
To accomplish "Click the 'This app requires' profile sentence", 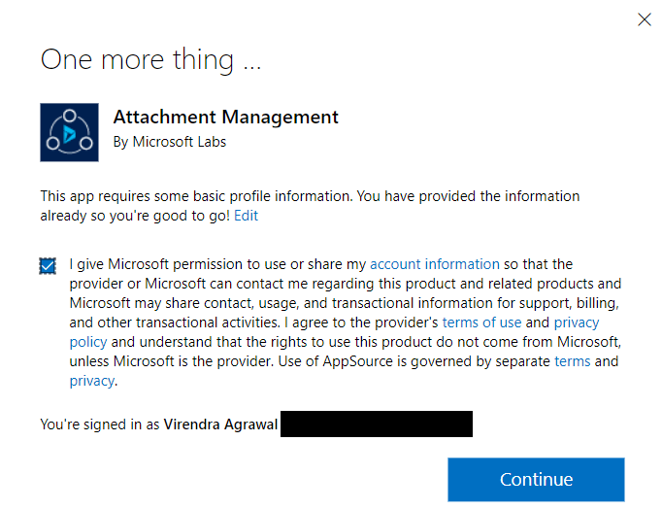I will point(194,196).
